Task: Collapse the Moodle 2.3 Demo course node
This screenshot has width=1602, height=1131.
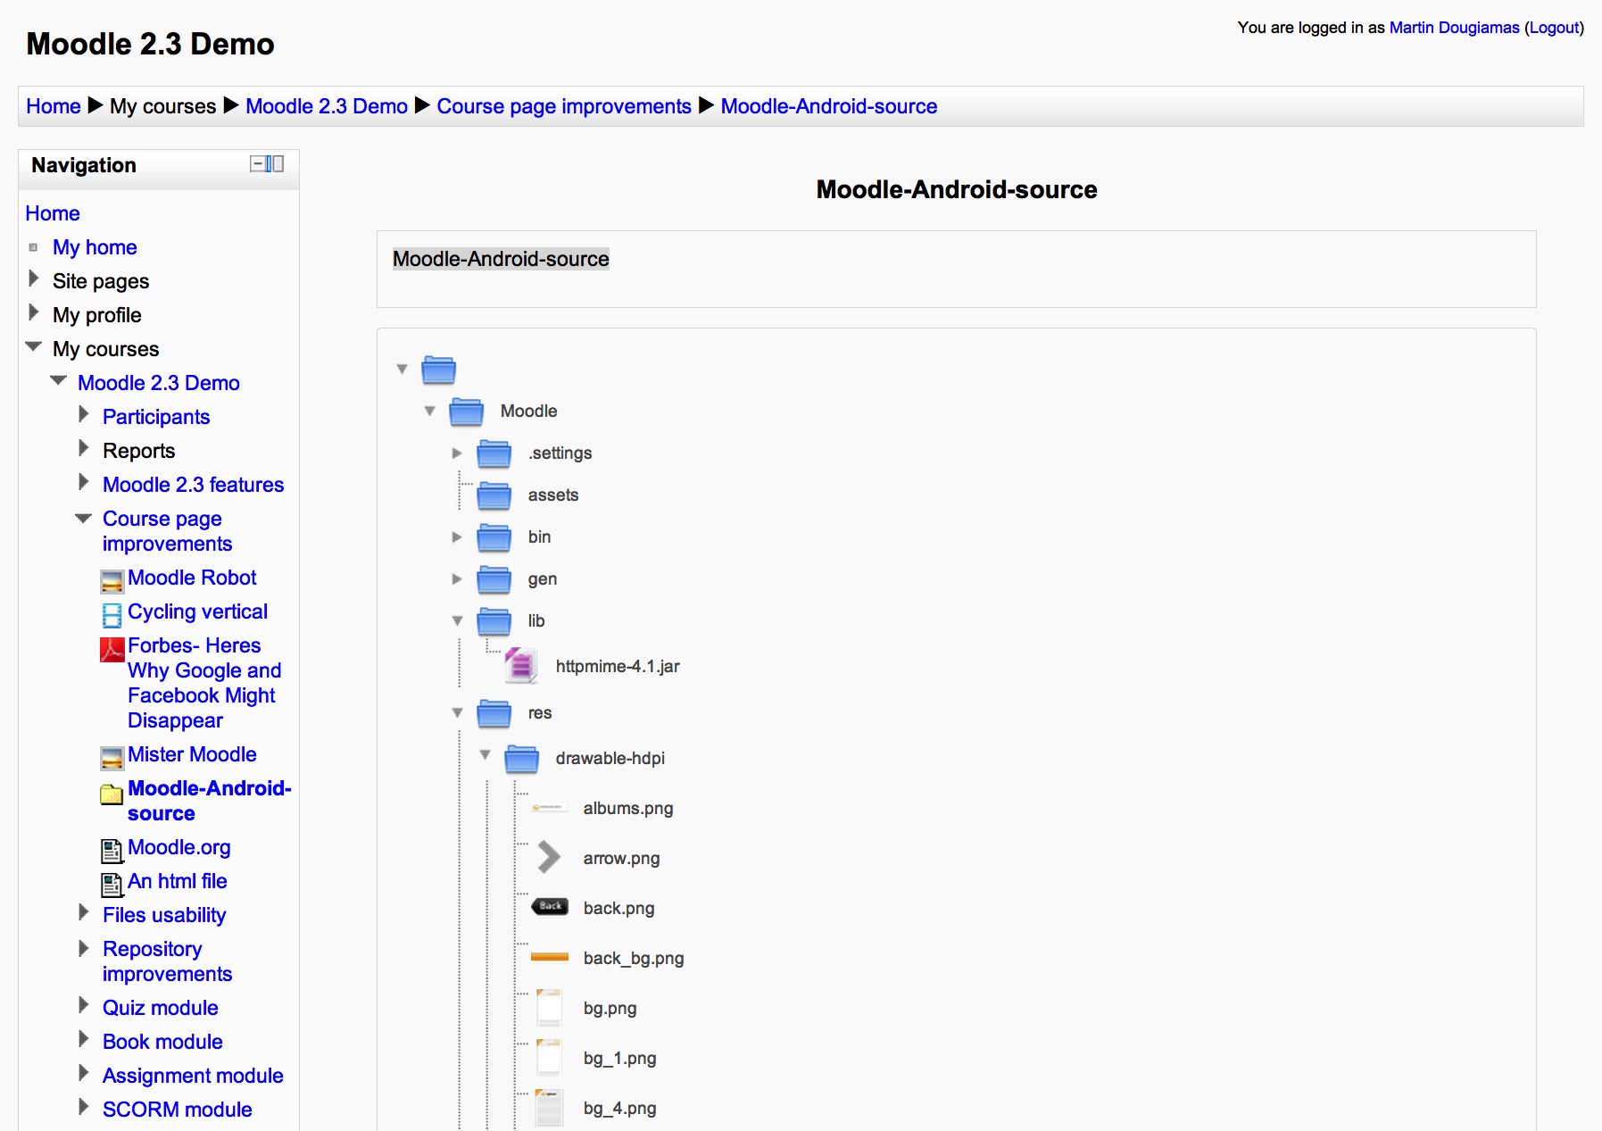Action: tap(59, 380)
